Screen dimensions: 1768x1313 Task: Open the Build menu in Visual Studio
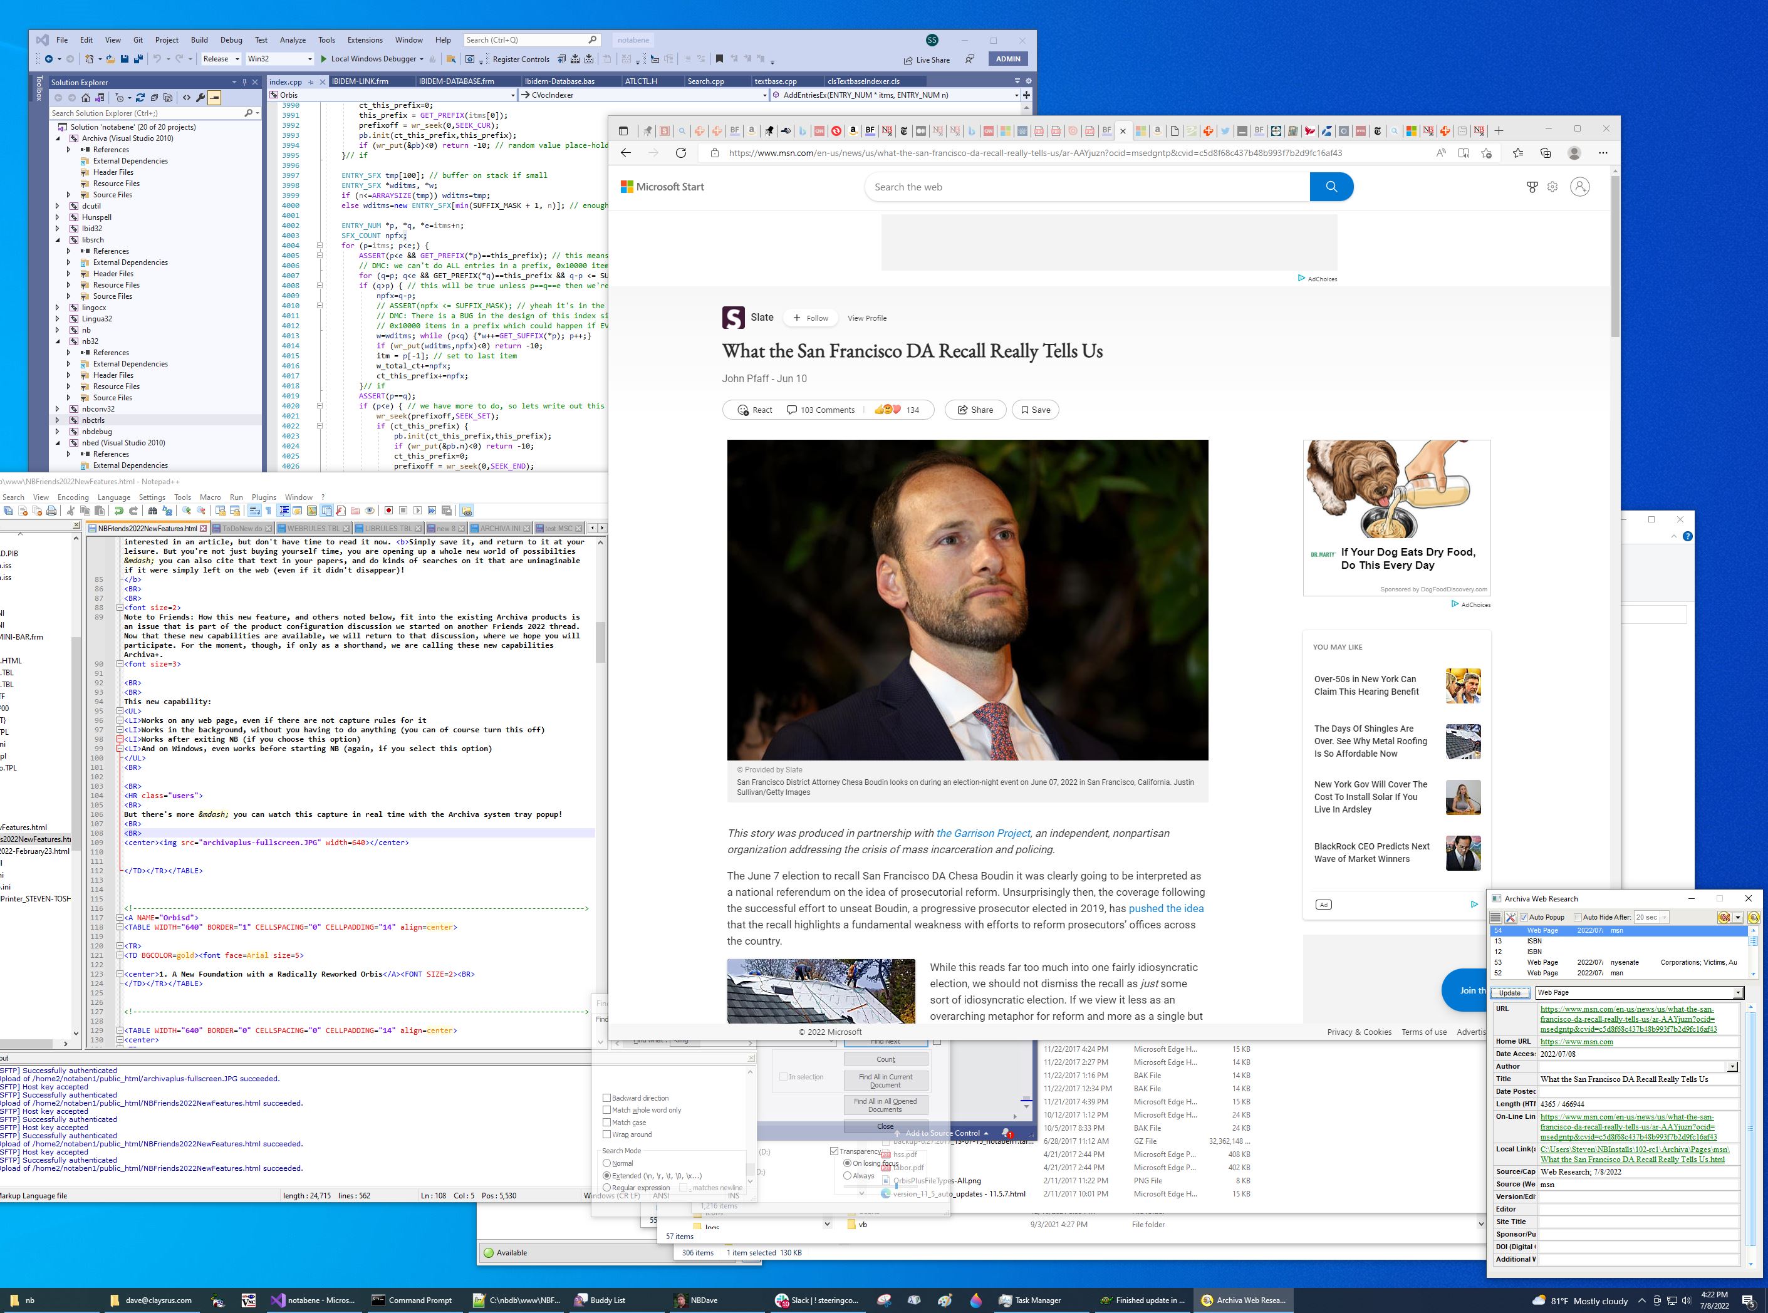199,39
